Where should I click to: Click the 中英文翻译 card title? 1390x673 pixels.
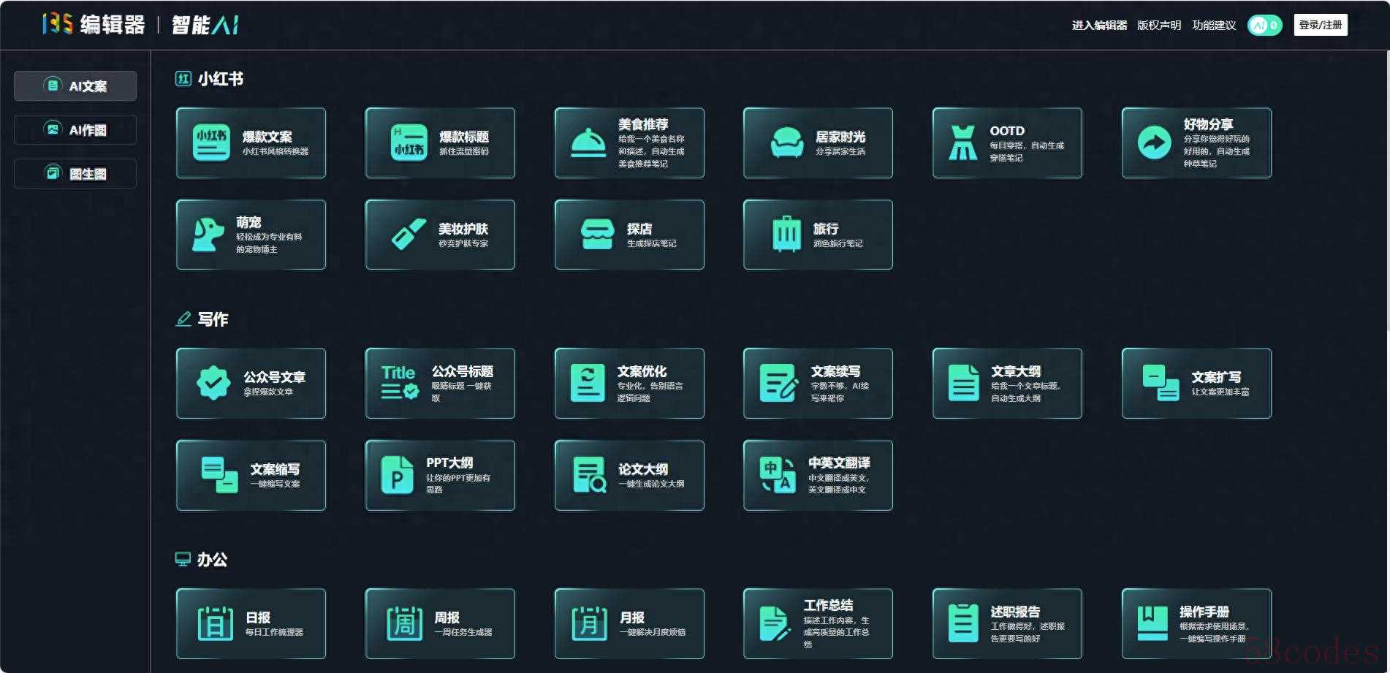[x=839, y=463]
